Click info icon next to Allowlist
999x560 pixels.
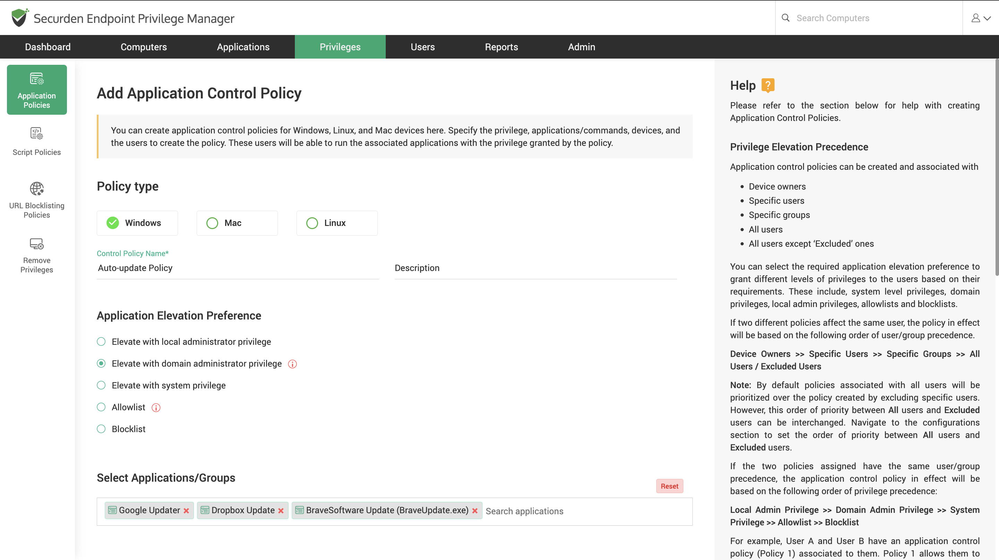156,408
